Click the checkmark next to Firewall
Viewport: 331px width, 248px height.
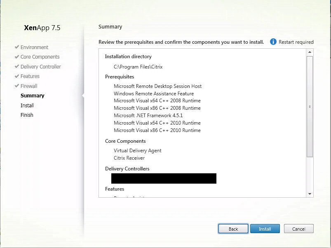tap(17, 86)
